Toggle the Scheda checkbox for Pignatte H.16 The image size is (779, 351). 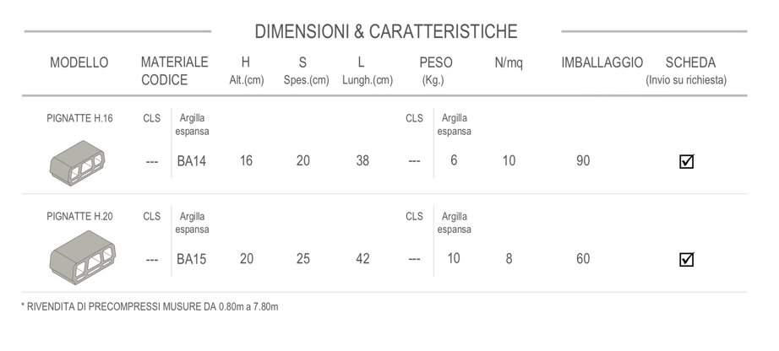(687, 161)
